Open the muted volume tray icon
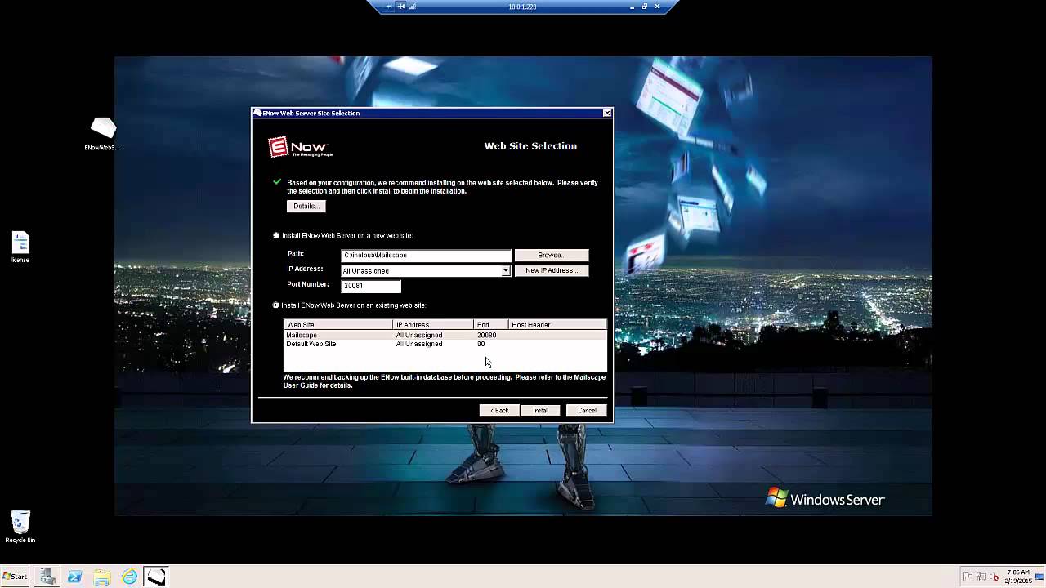 click(x=994, y=577)
